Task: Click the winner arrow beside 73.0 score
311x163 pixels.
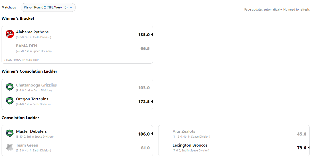Action: tap(309, 148)
